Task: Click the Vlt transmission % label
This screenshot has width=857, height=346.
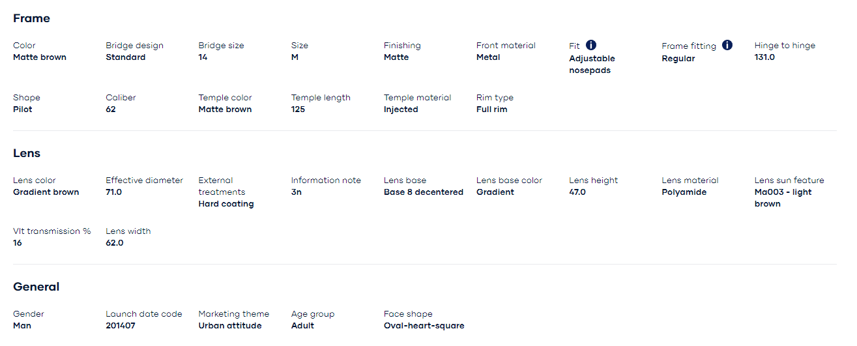Action: click(x=52, y=231)
